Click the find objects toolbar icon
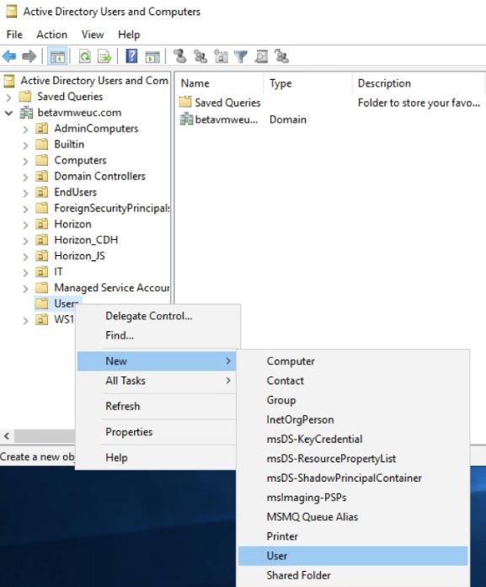 [261, 56]
